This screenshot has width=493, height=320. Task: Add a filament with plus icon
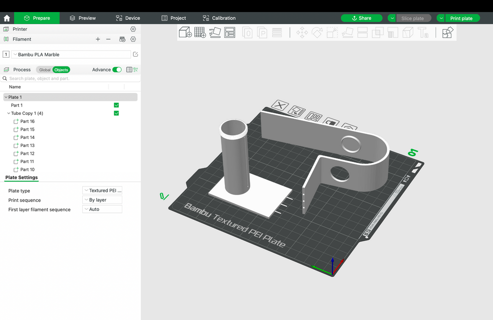pos(98,39)
